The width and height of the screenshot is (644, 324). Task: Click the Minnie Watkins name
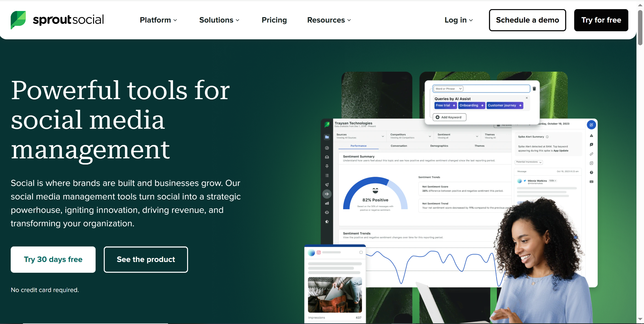pos(537,181)
